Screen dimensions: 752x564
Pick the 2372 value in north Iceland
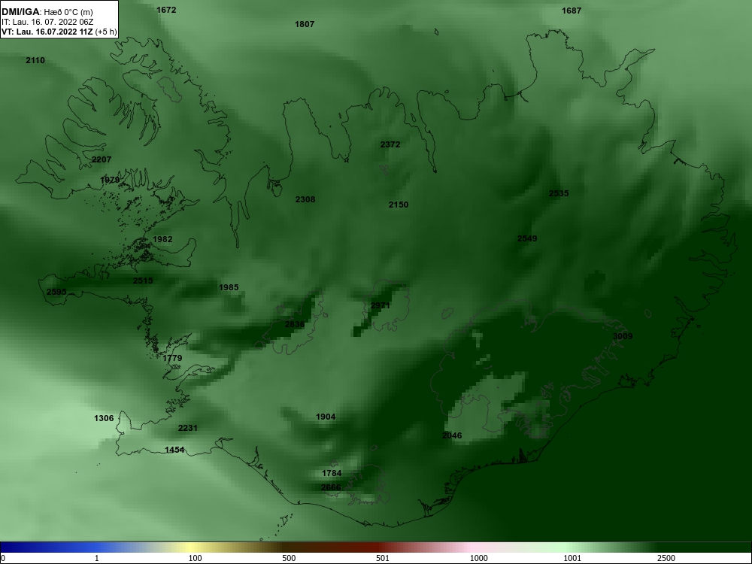[x=390, y=144]
